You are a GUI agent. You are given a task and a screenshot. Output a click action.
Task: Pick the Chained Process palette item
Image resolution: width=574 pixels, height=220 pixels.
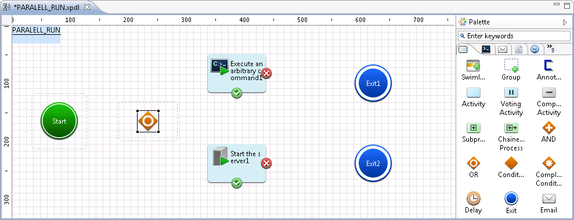[x=511, y=137]
